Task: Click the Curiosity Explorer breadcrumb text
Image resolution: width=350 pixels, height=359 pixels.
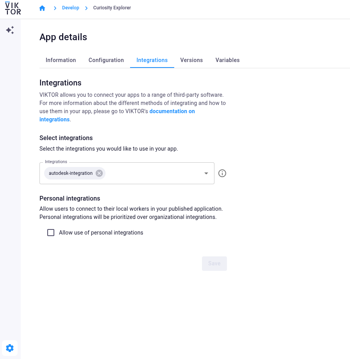Action: tap(112, 8)
